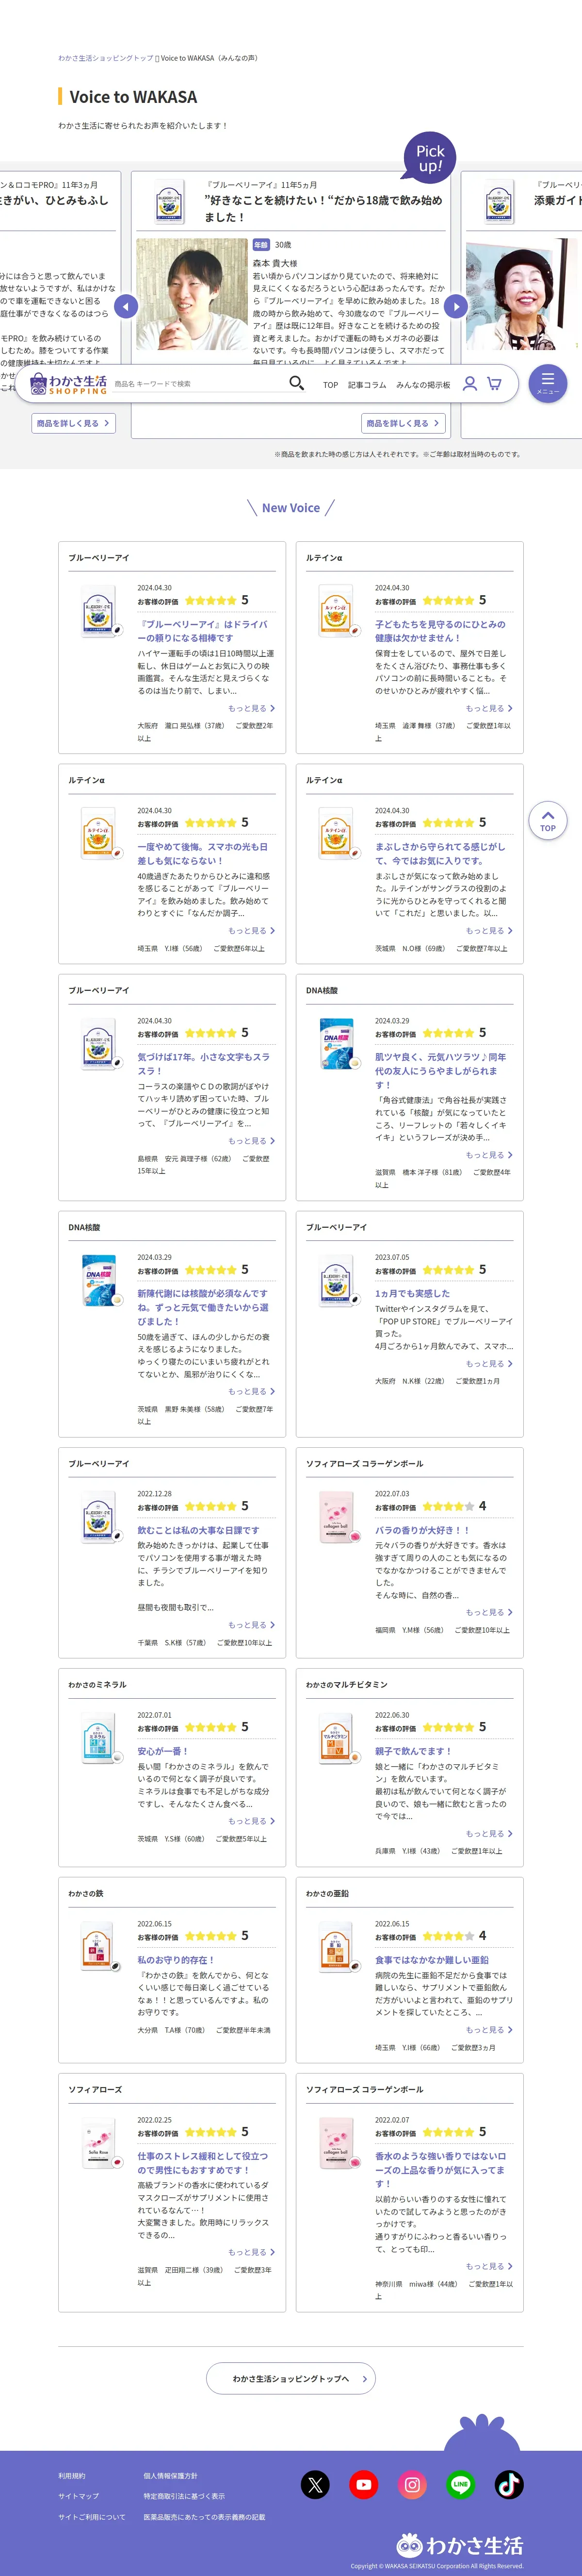Open the Instagram footer icon
The width and height of the screenshot is (582, 2576).
click(412, 2484)
